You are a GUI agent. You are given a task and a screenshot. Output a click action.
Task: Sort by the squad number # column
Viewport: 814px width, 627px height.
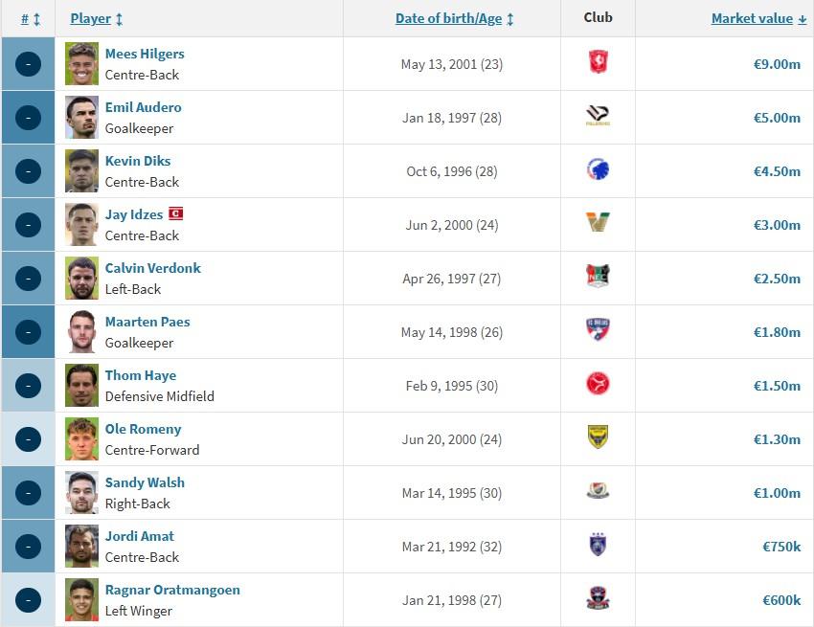pos(31,19)
